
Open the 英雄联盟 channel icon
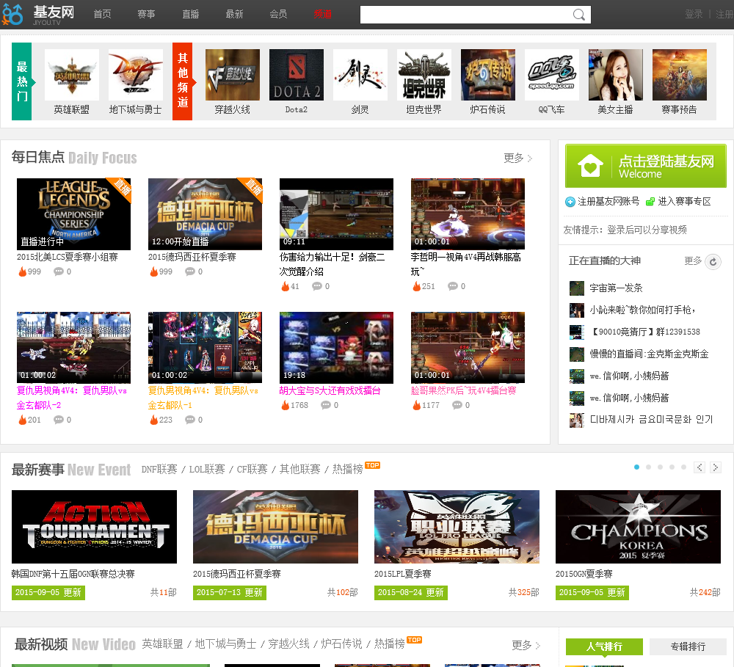pos(72,75)
